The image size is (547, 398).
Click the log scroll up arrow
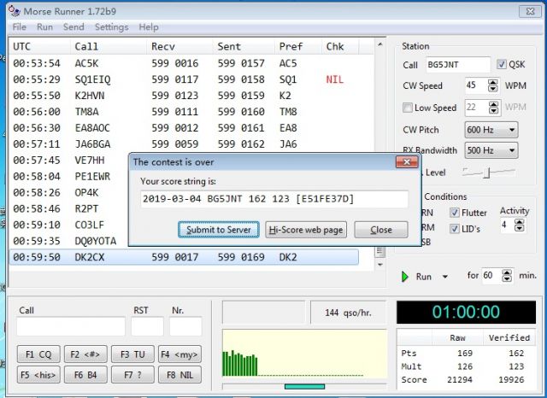tap(380, 44)
